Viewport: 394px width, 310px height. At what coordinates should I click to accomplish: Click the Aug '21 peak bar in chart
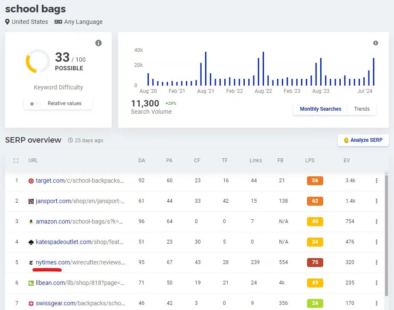pos(206,69)
